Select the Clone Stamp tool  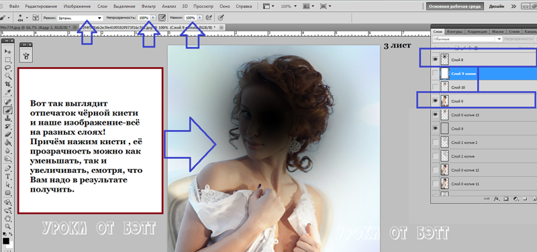coord(8,119)
